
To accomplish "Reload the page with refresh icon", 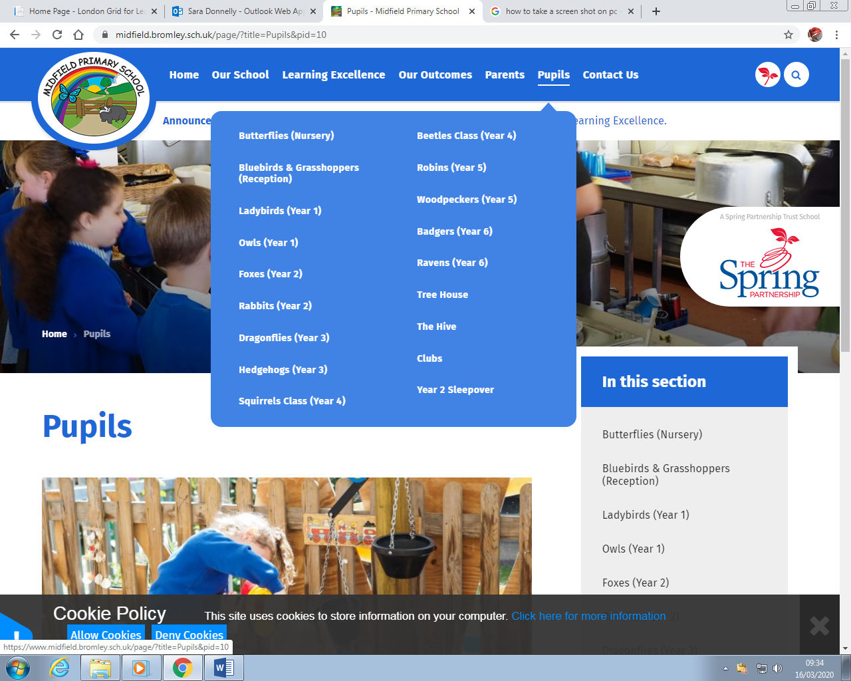I will tap(57, 35).
